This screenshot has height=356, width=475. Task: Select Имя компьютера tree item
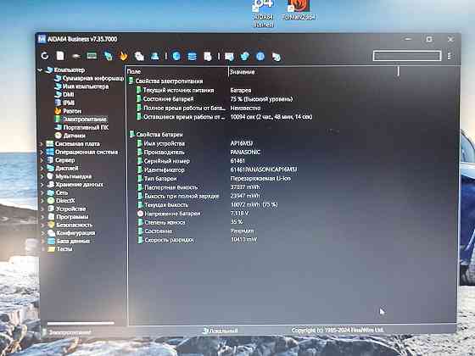coord(86,86)
